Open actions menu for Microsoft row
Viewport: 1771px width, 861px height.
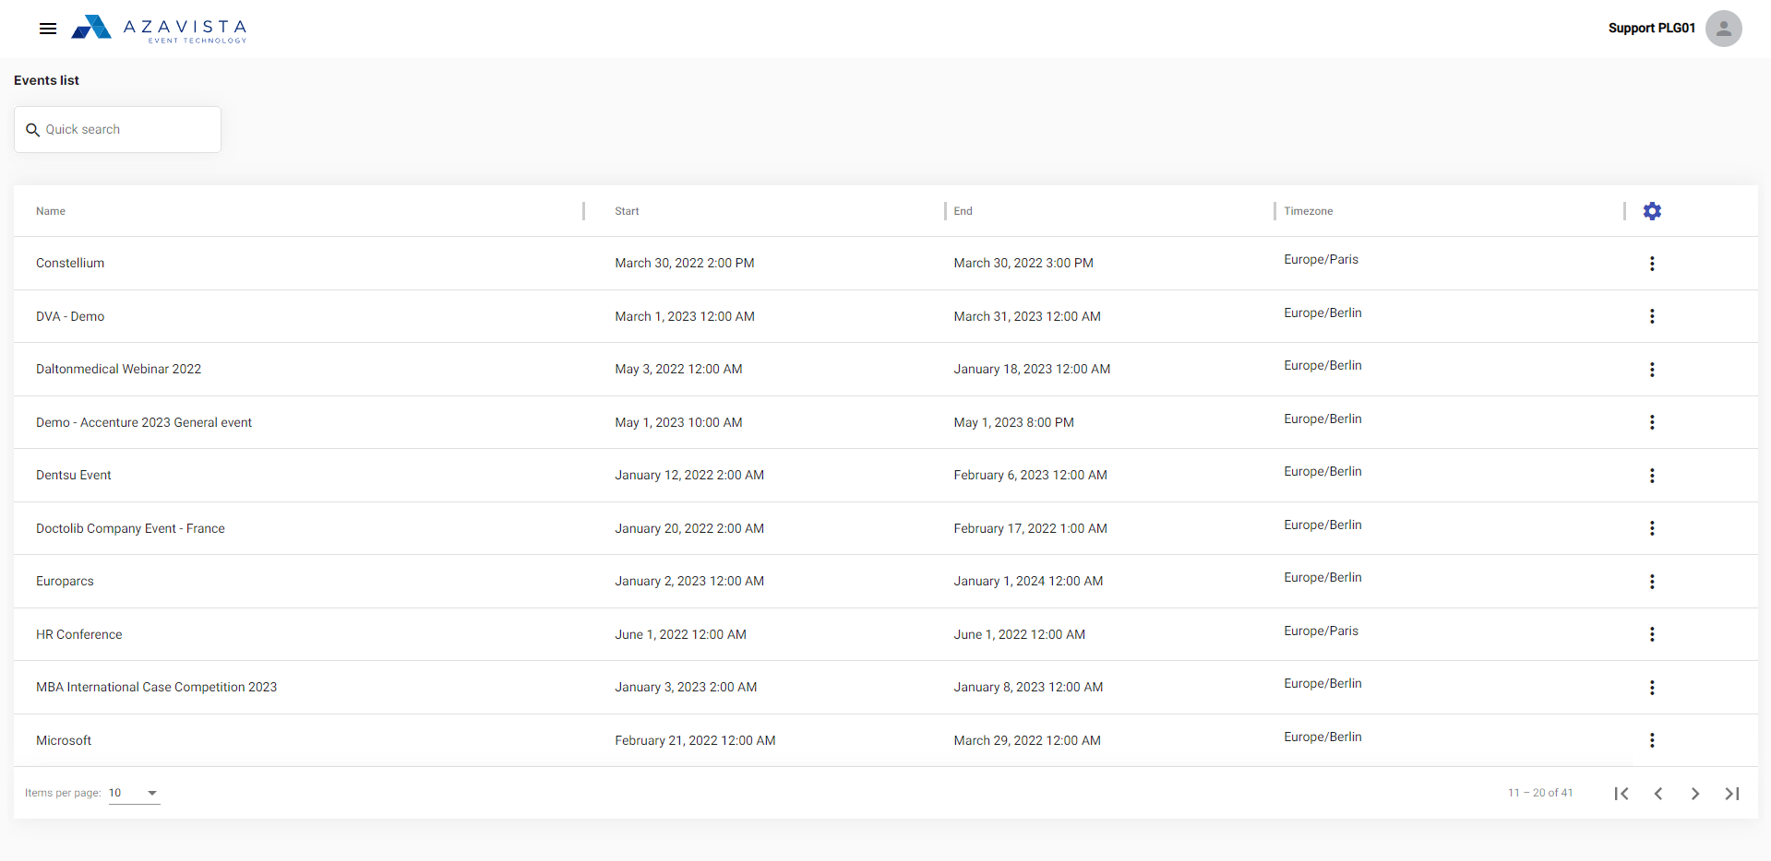click(1652, 740)
